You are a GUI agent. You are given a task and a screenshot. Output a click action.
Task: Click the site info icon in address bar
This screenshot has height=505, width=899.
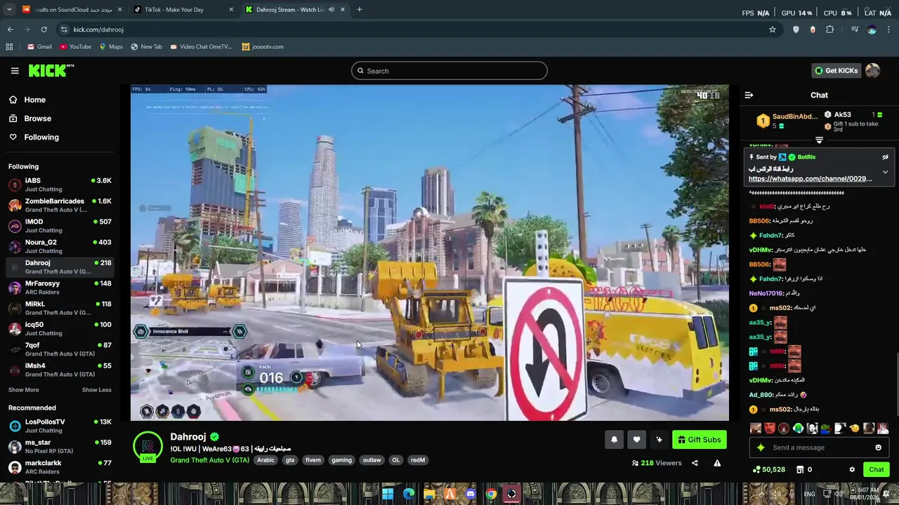click(64, 29)
